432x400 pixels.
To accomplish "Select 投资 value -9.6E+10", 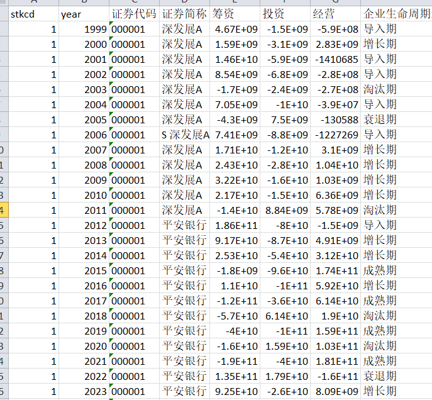I will click(285, 271).
